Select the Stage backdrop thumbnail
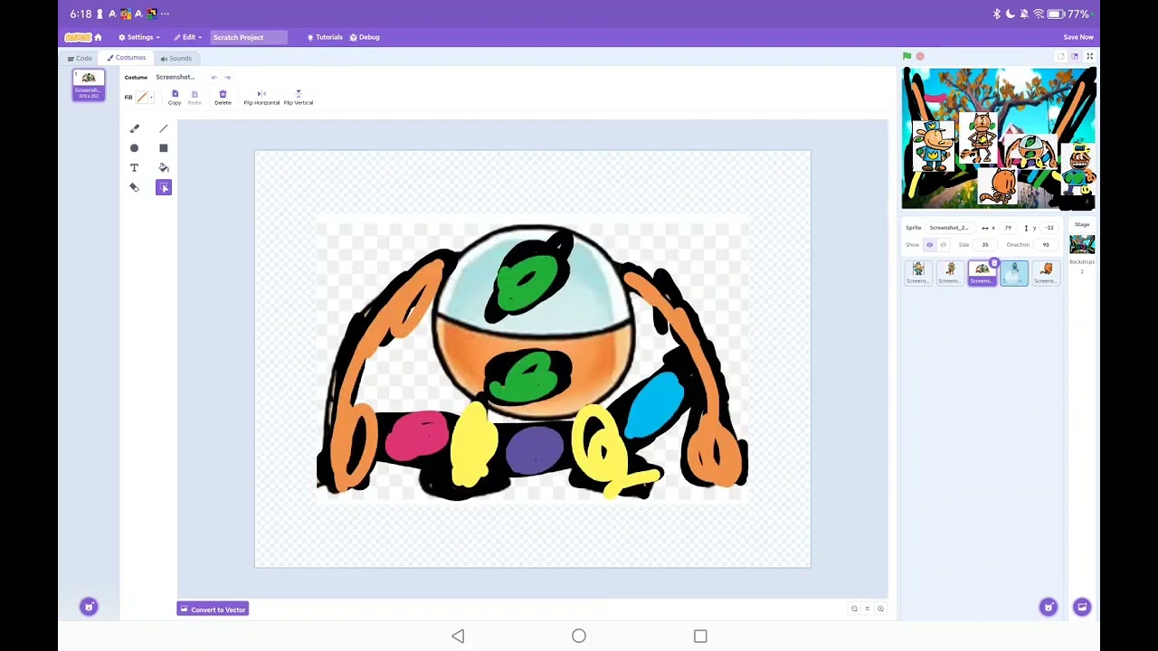 (x=1082, y=244)
